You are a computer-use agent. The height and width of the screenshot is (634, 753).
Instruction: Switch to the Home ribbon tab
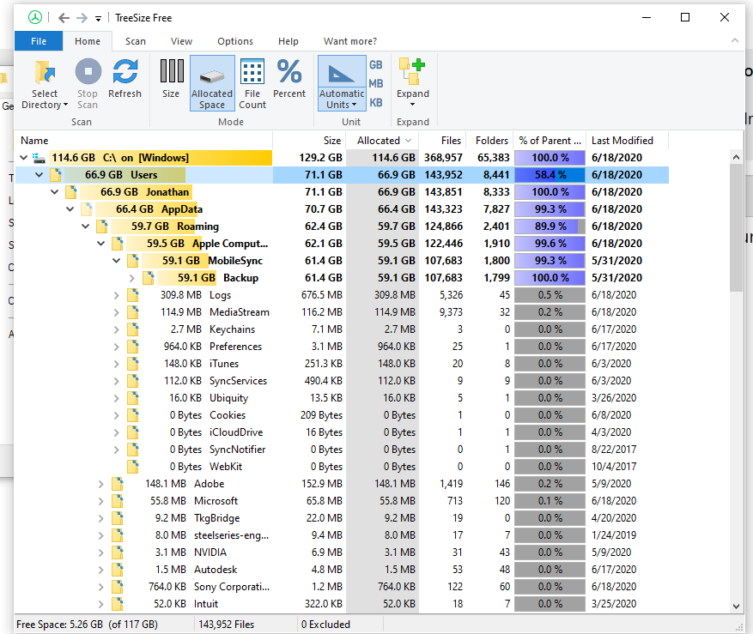click(x=88, y=41)
